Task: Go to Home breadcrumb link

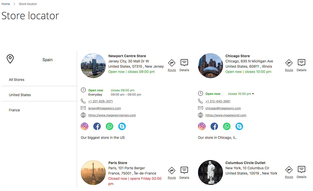Action: (6, 4)
